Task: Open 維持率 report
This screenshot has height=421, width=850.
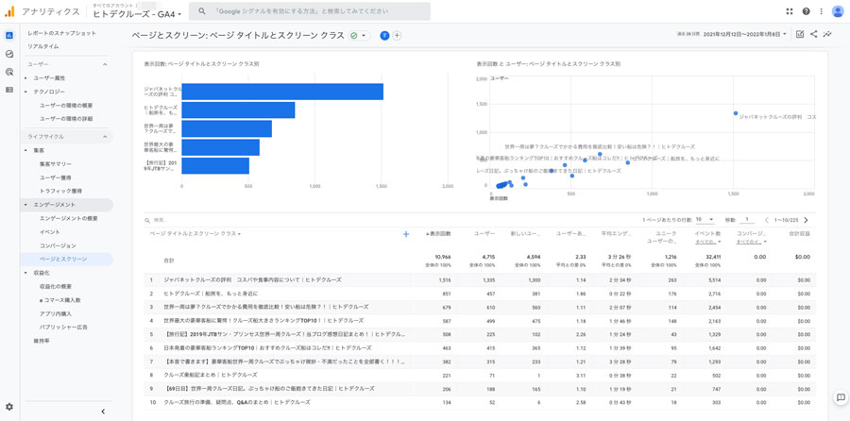Action: tap(42, 341)
